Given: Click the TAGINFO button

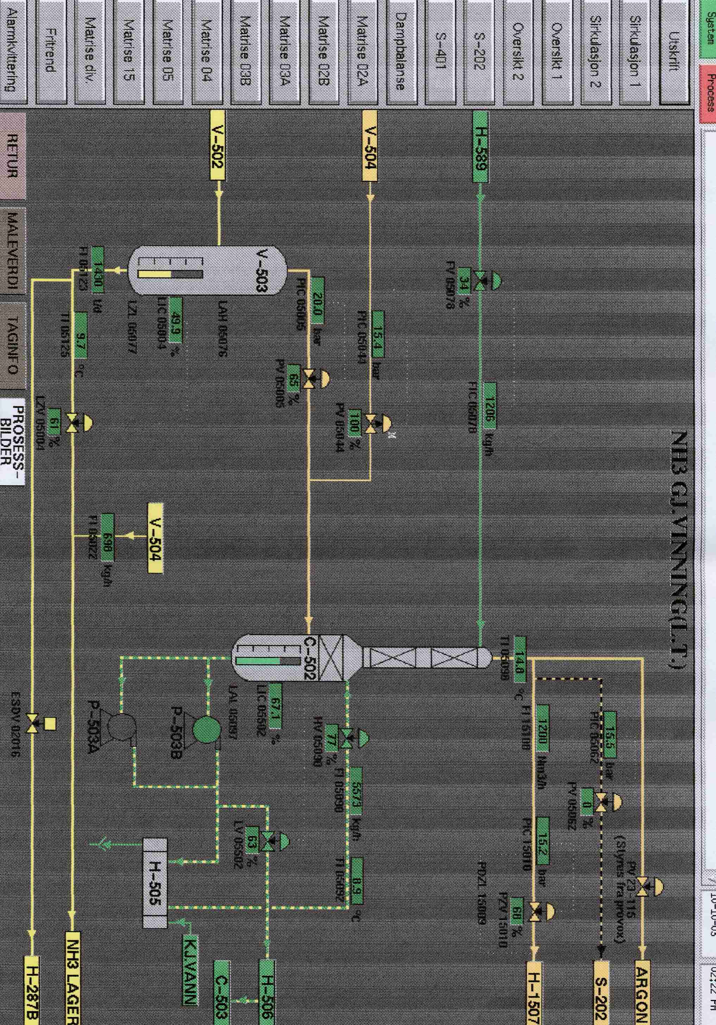Looking at the screenshot, I should (x=13, y=346).
